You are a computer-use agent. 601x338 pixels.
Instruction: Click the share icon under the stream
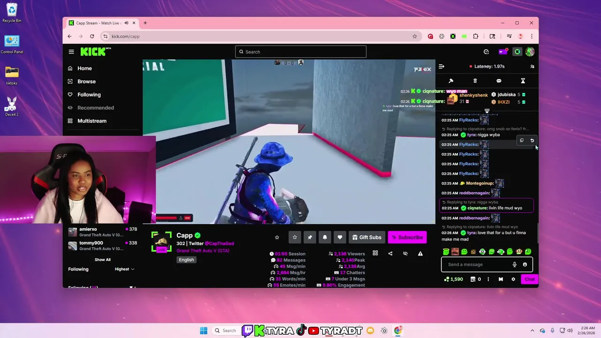390,253
